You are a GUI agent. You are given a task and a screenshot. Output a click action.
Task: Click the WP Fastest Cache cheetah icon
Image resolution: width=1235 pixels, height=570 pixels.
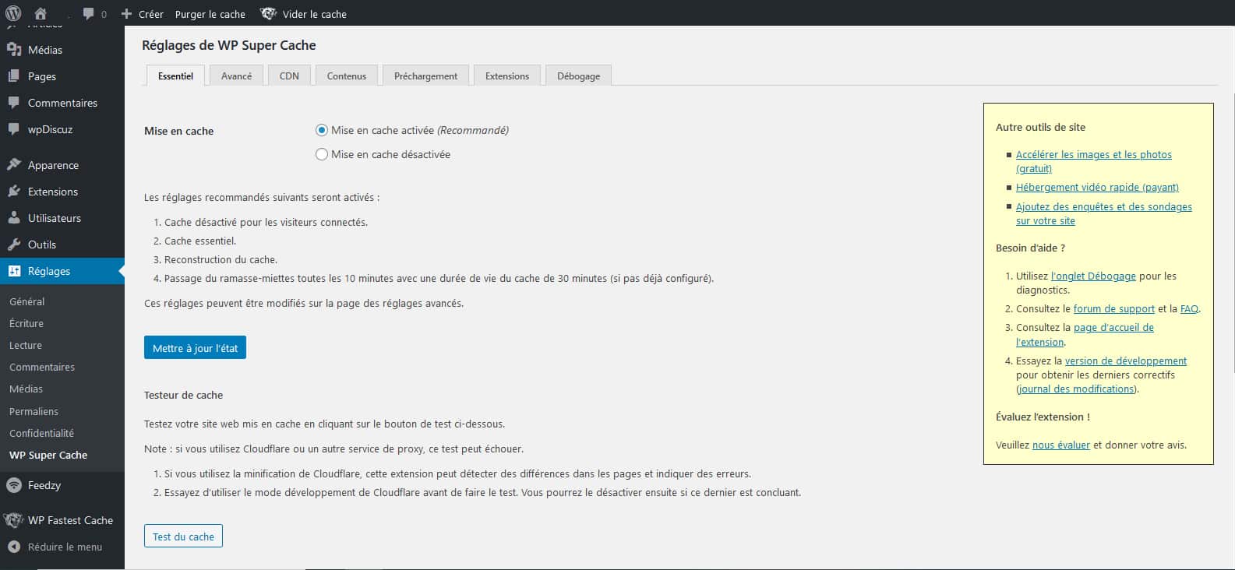13,520
